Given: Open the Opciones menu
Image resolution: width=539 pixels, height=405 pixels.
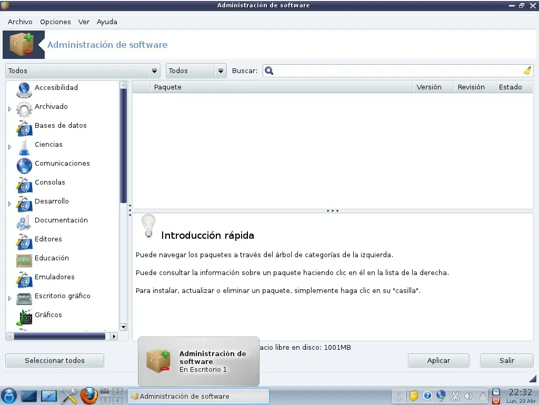Looking at the screenshot, I should point(55,22).
